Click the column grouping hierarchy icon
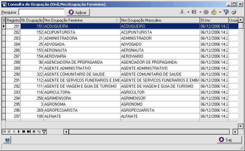Viewport: 245px width, 151px height. point(182,12)
